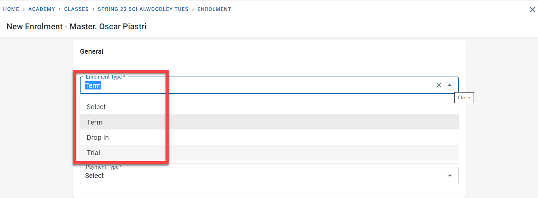Click the New Enrolment page title
Image resolution: width=538 pixels, height=198 pixels.
pyautogui.click(x=76, y=27)
